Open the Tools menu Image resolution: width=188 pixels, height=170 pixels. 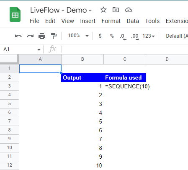coord(152,21)
